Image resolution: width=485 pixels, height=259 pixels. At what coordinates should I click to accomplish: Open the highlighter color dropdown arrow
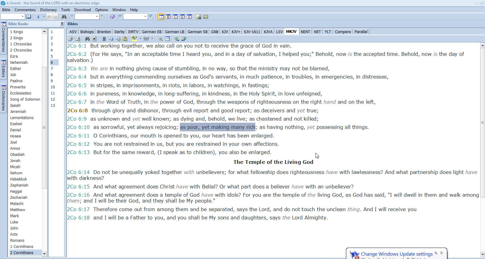[140, 39]
